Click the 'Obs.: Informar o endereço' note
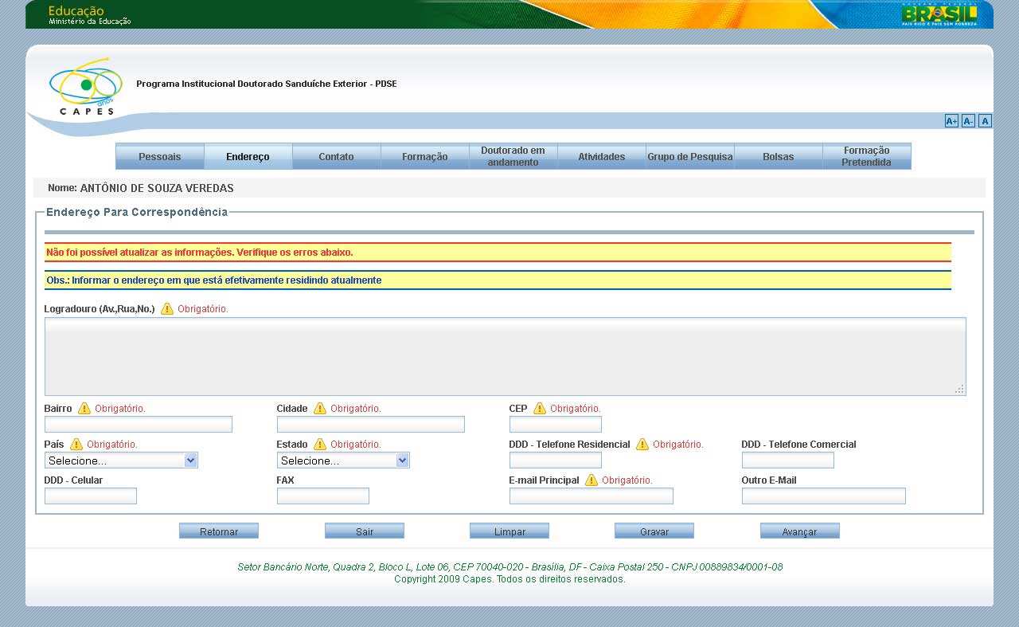This screenshot has width=1019, height=627. pyautogui.click(x=214, y=280)
